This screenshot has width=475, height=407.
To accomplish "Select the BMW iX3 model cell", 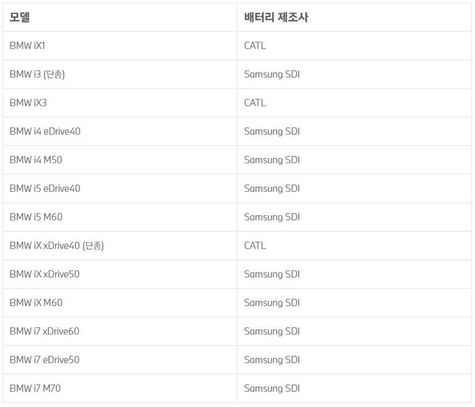I will coord(28,103).
